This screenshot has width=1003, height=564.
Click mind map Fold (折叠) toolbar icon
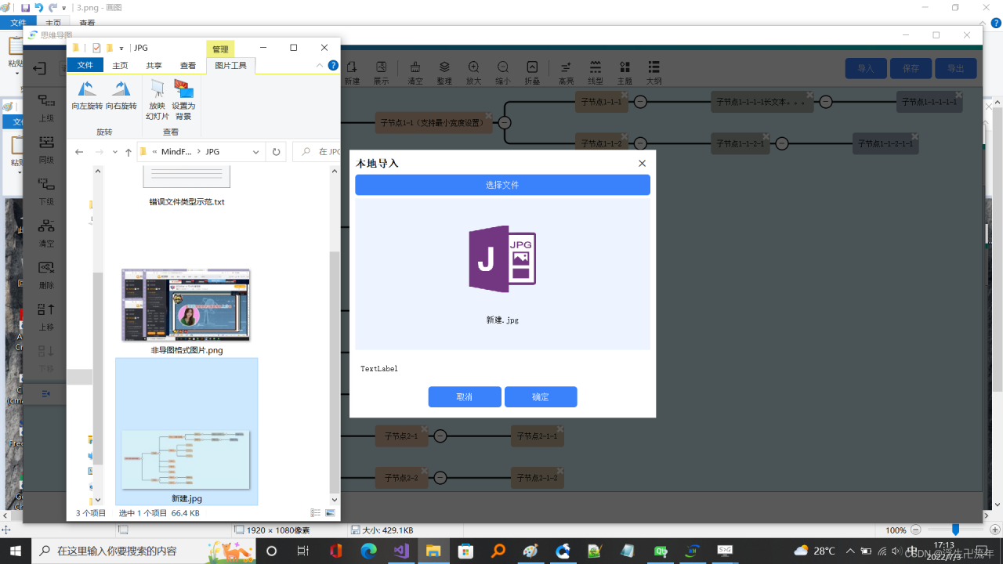tap(532, 73)
